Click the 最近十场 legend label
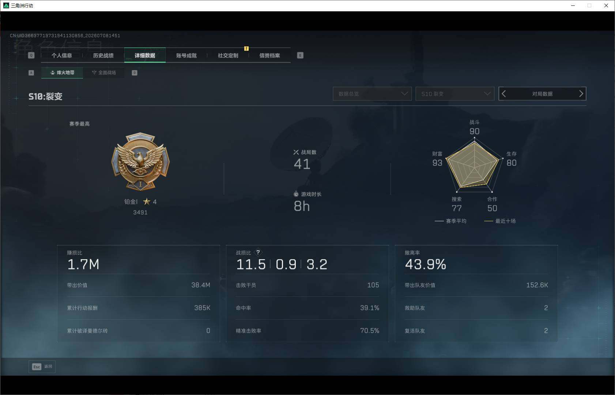 coord(505,221)
